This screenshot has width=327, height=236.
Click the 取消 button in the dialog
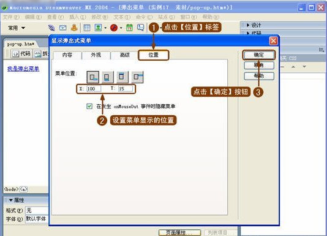click(259, 66)
